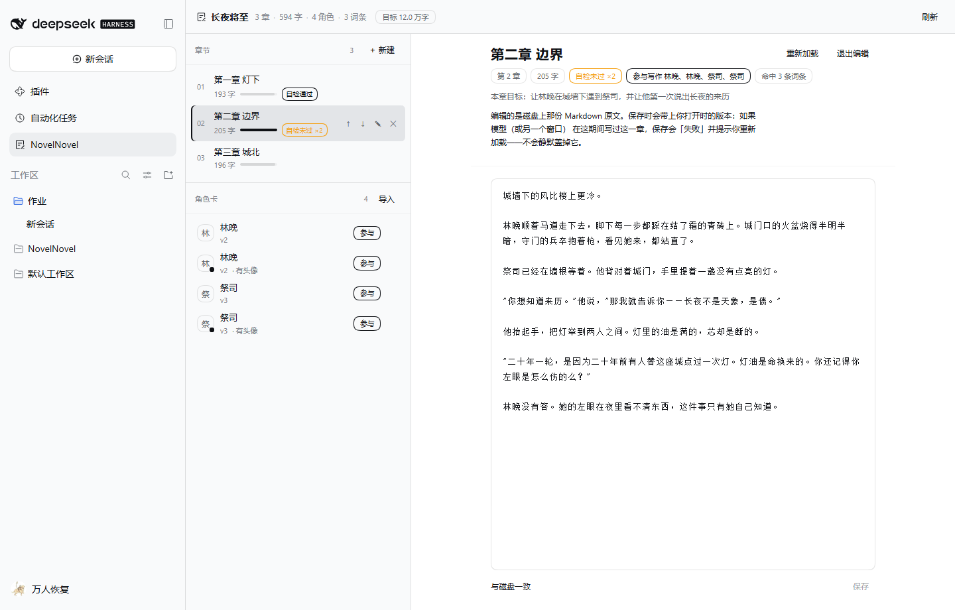Image resolution: width=955 pixels, height=610 pixels.
Task: Toggle 参与 for 祭司 v3 有头像
Action: point(367,324)
